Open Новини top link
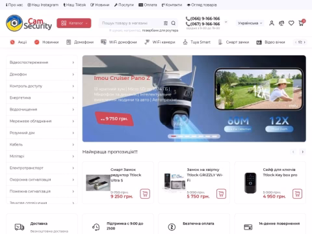Image resolution: width=312 pixels, height=234 pixels. (100, 5)
